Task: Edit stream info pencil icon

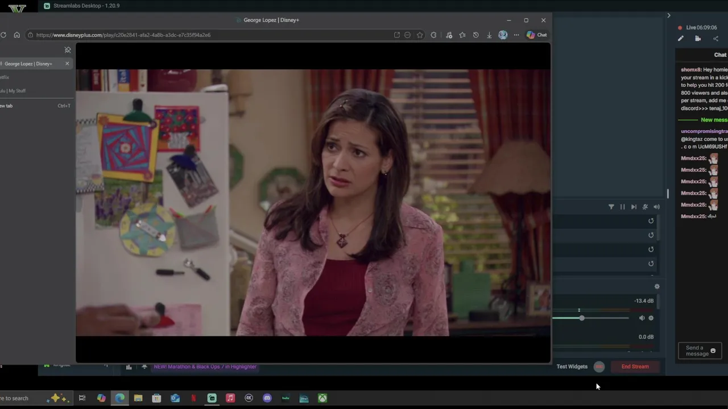Action: [680, 39]
